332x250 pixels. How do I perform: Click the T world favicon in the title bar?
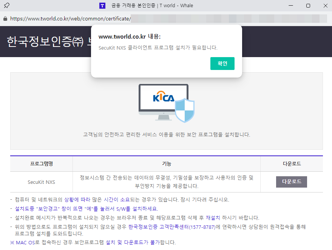102,6
